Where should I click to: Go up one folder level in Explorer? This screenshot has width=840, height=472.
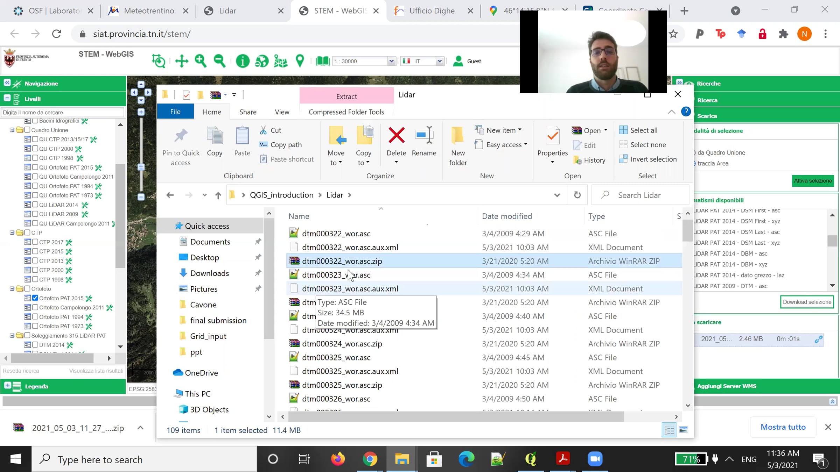[218, 195]
